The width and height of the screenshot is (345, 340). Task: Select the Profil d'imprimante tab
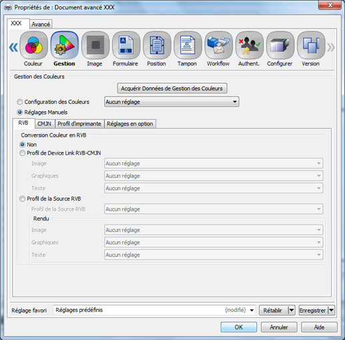coord(79,124)
